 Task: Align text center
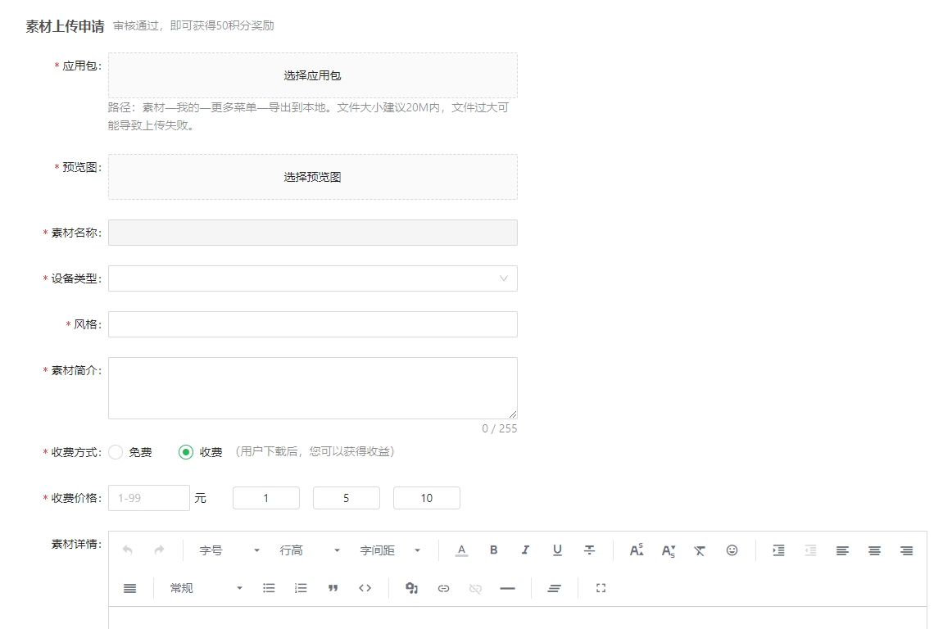click(874, 550)
